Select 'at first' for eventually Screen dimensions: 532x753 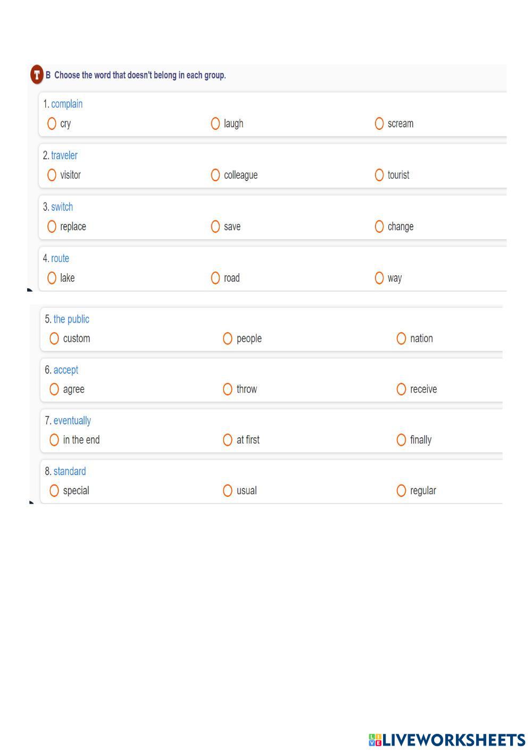coord(228,440)
